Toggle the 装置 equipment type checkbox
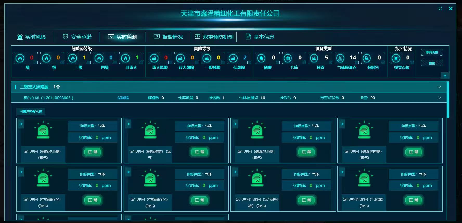The height and width of the screenshot is (223, 462). pyautogui.click(x=331, y=63)
